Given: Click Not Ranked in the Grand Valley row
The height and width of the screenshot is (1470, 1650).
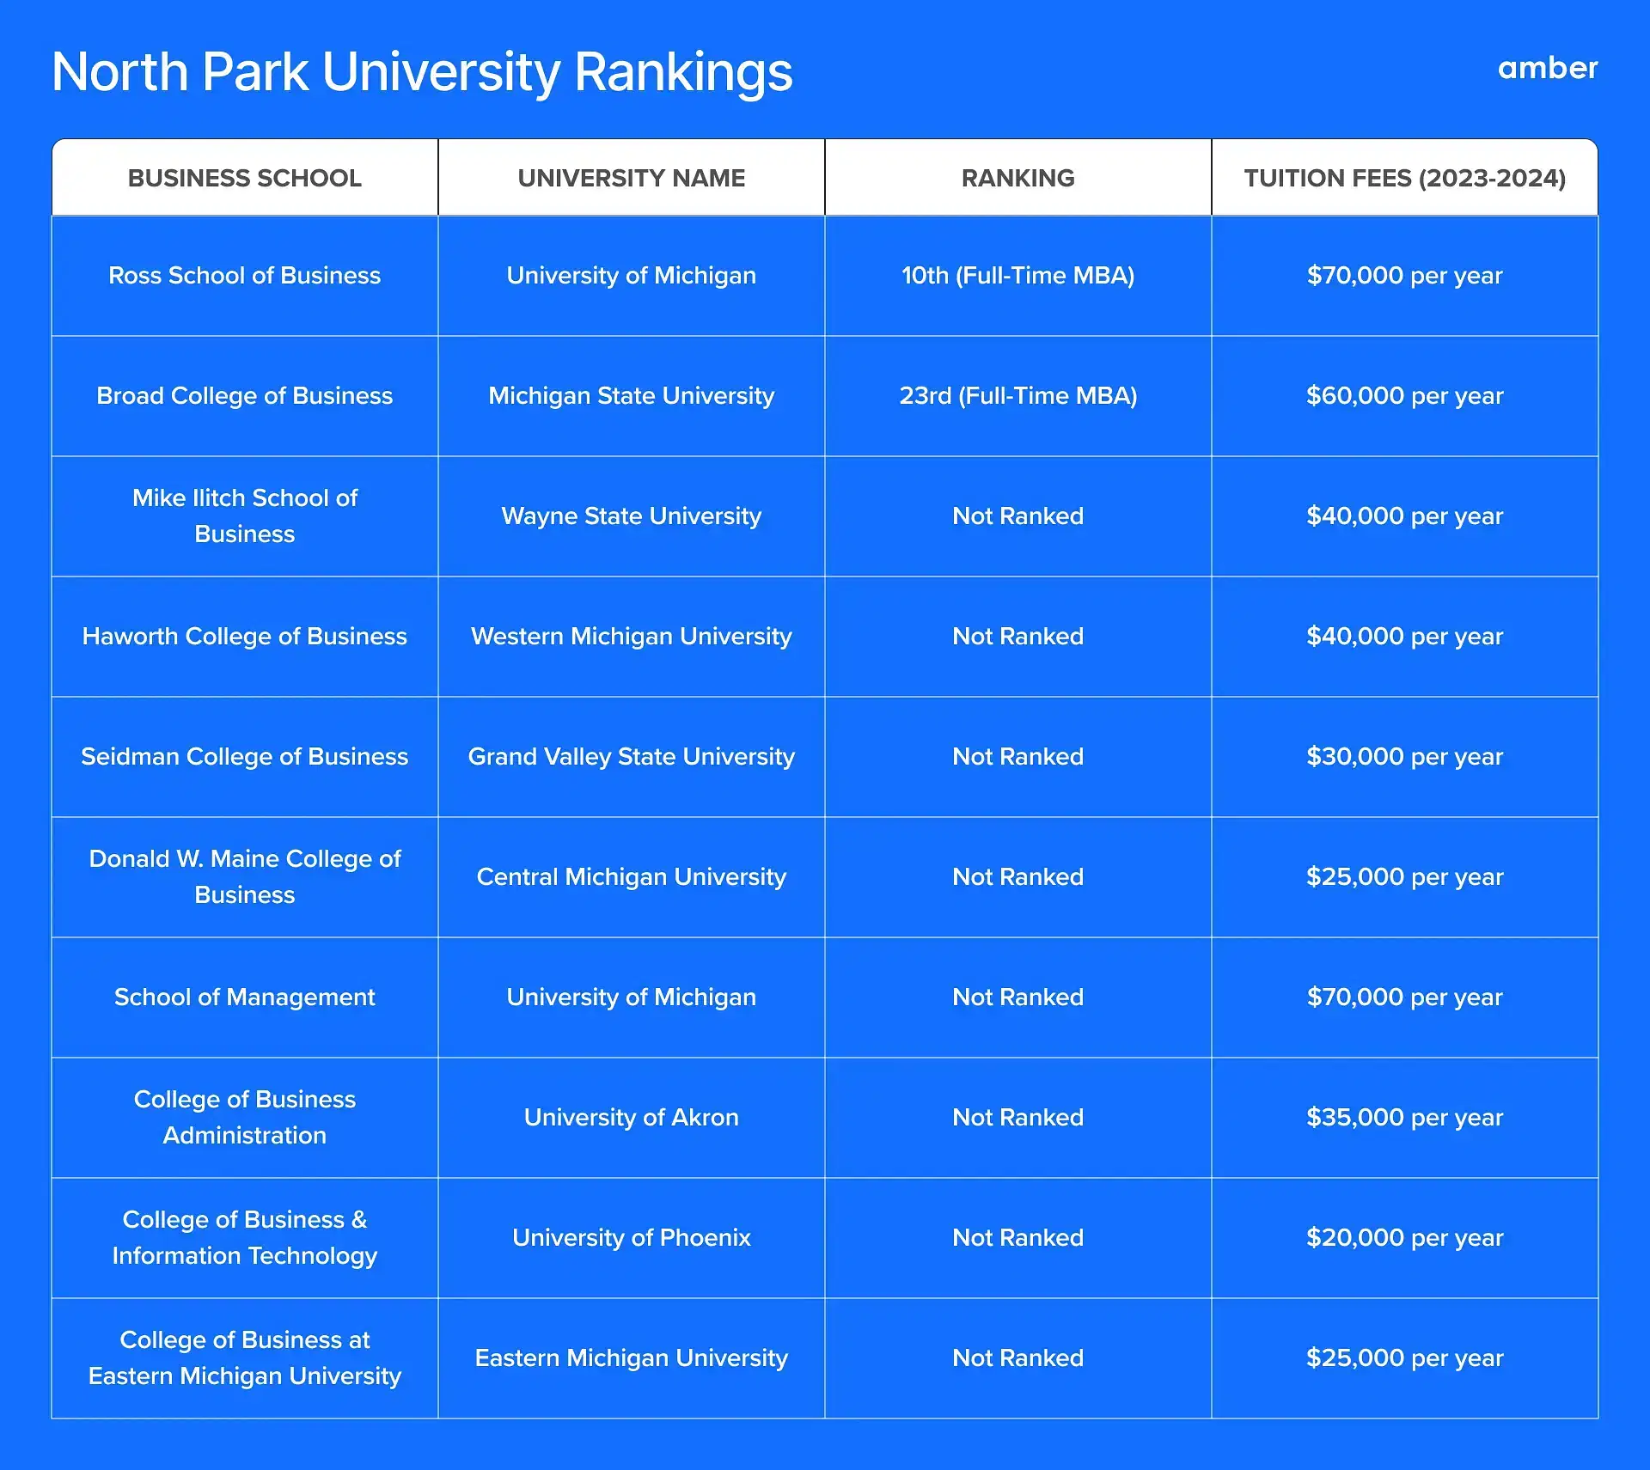Looking at the screenshot, I should point(1018,756).
